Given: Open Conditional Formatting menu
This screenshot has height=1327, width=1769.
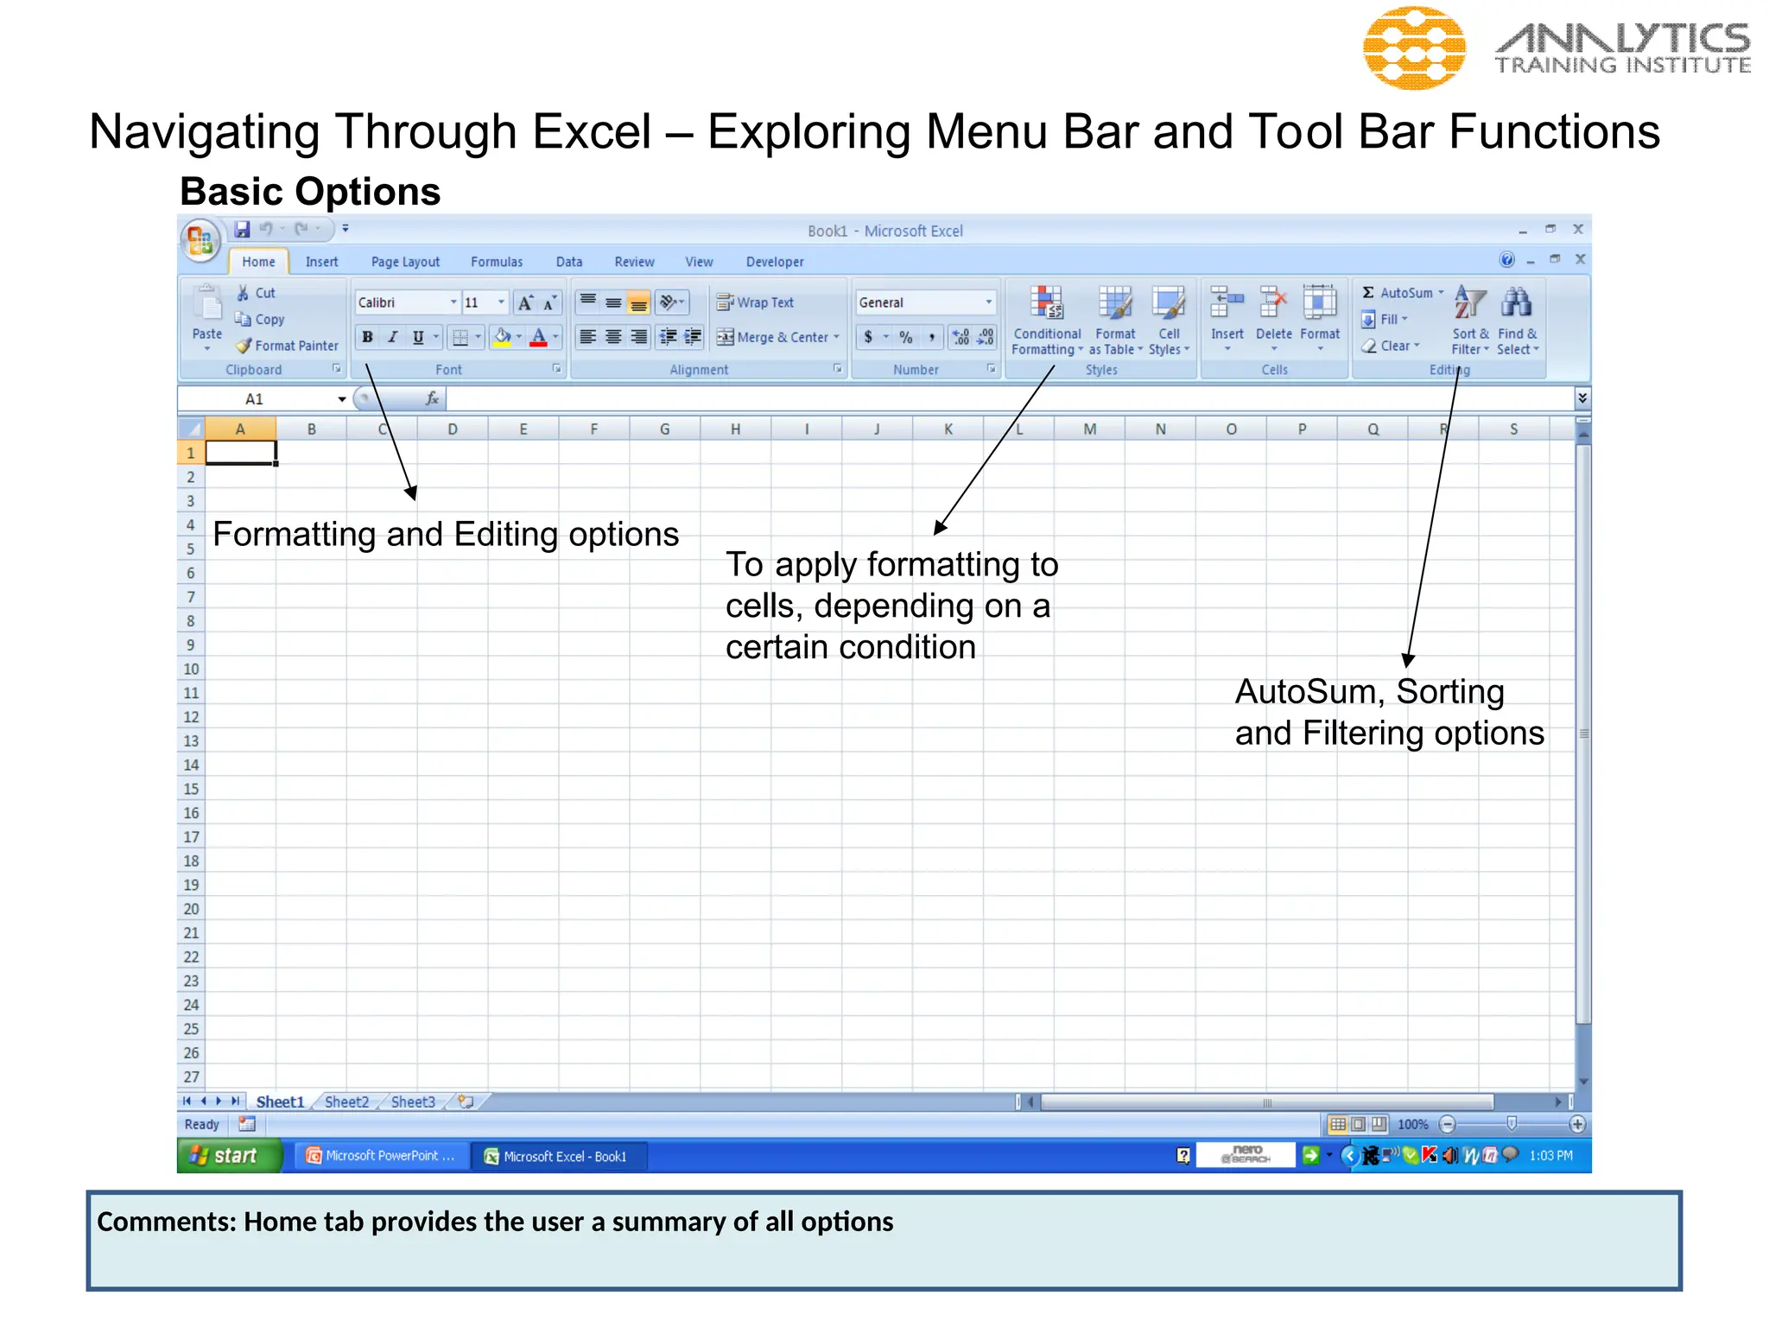Looking at the screenshot, I should point(1047,321).
